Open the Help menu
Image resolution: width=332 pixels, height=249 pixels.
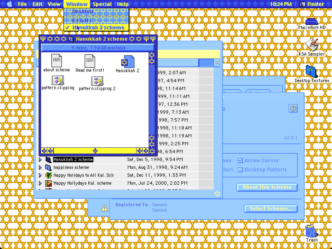click(x=123, y=4)
